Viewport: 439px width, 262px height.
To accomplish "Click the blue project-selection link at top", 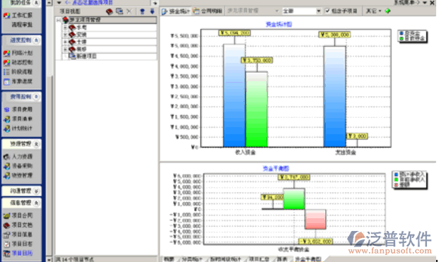I will click(x=89, y=3).
